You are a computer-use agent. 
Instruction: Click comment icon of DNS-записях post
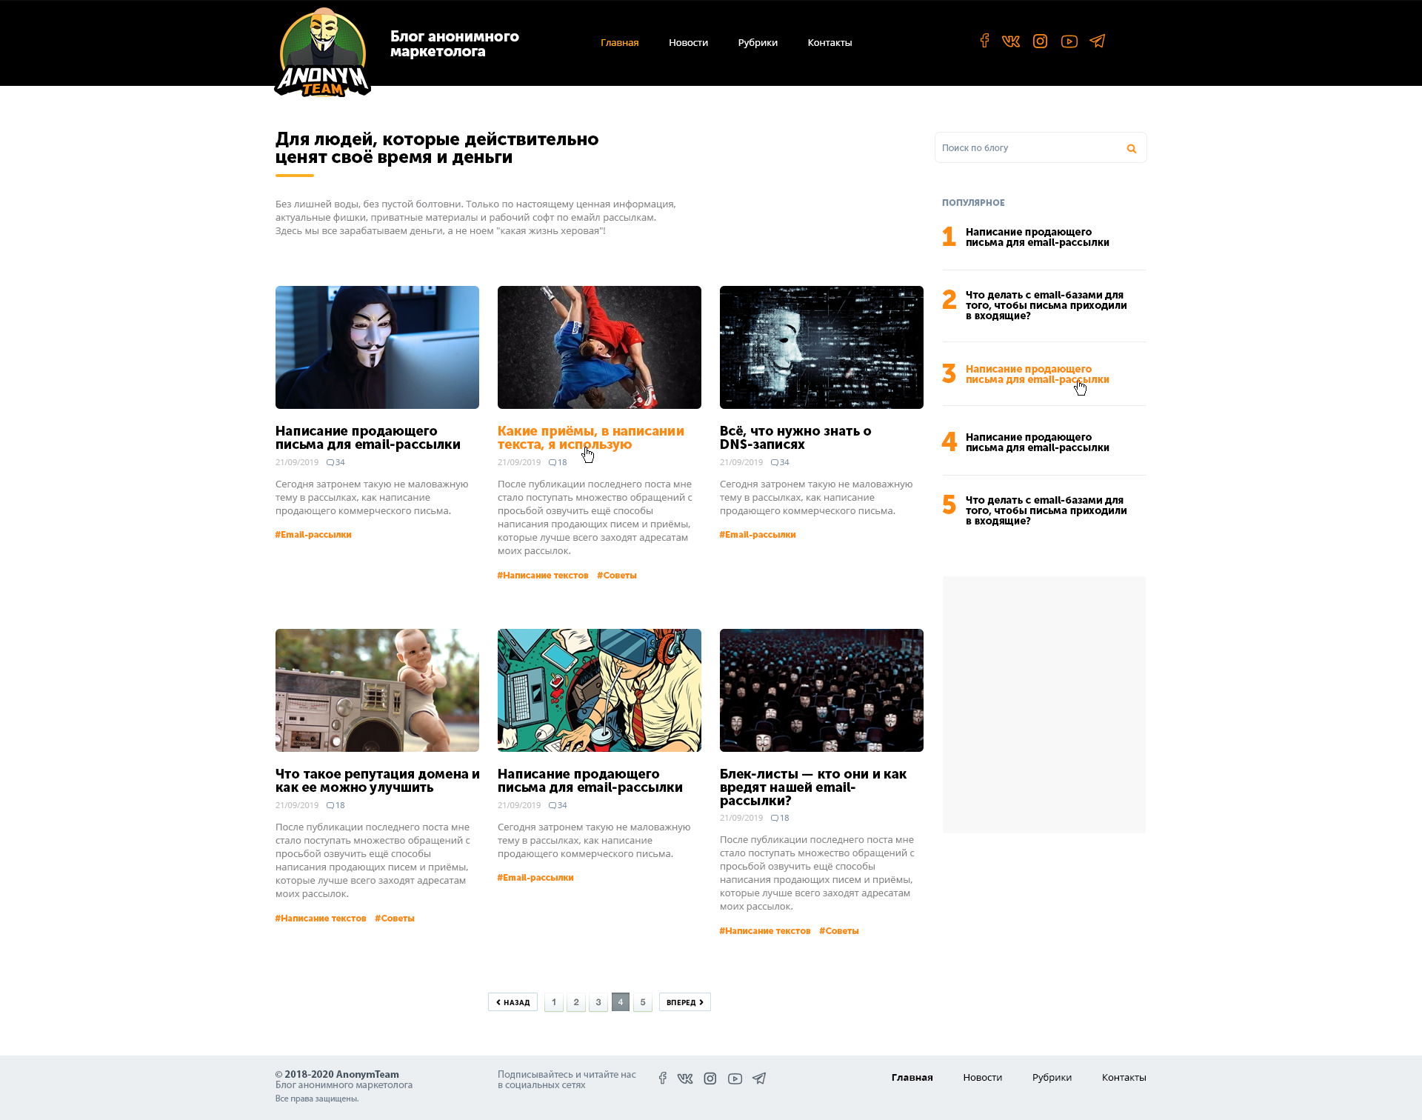click(x=774, y=462)
